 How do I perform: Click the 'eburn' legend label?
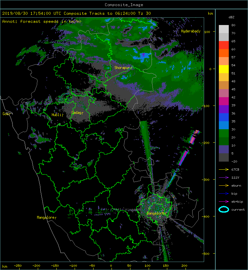236,185
